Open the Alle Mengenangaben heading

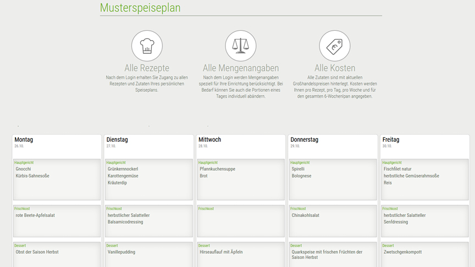coord(241,68)
